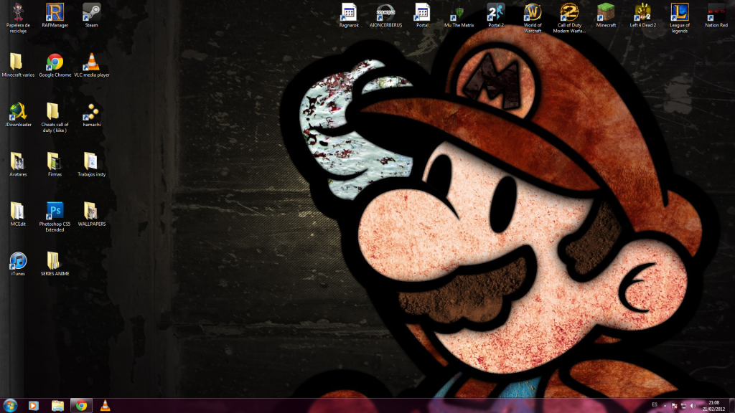This screenshot has height=413, width=735.
Task: Open the Steam desktop shortcut
Action: [91, 12]
